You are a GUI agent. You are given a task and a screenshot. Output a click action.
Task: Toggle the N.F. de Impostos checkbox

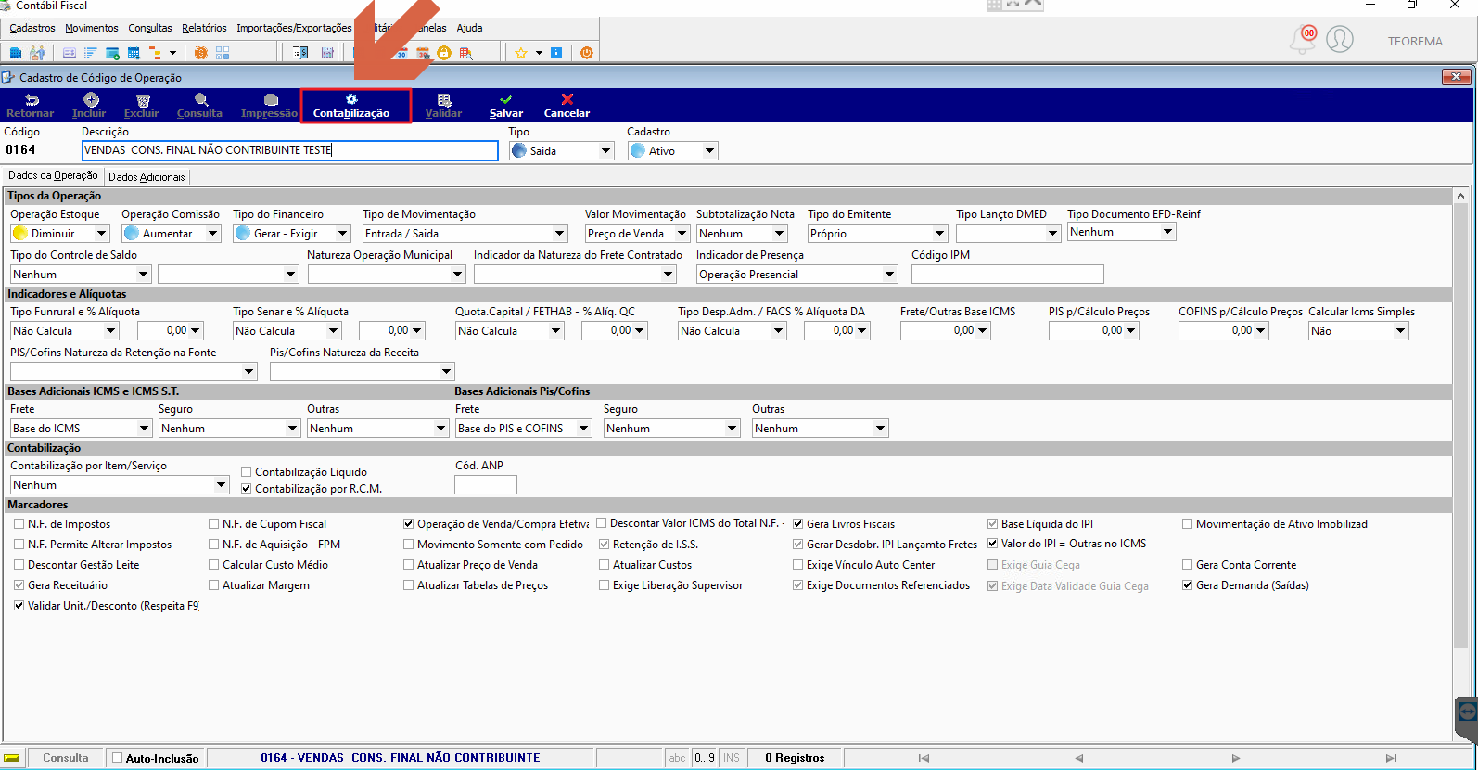pos(19,524)
